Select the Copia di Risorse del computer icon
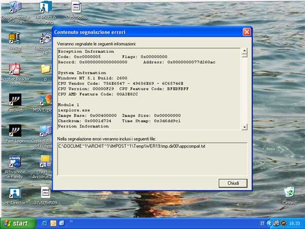The width and height of the screenshot is (305, 229). [x=42, y=137]
